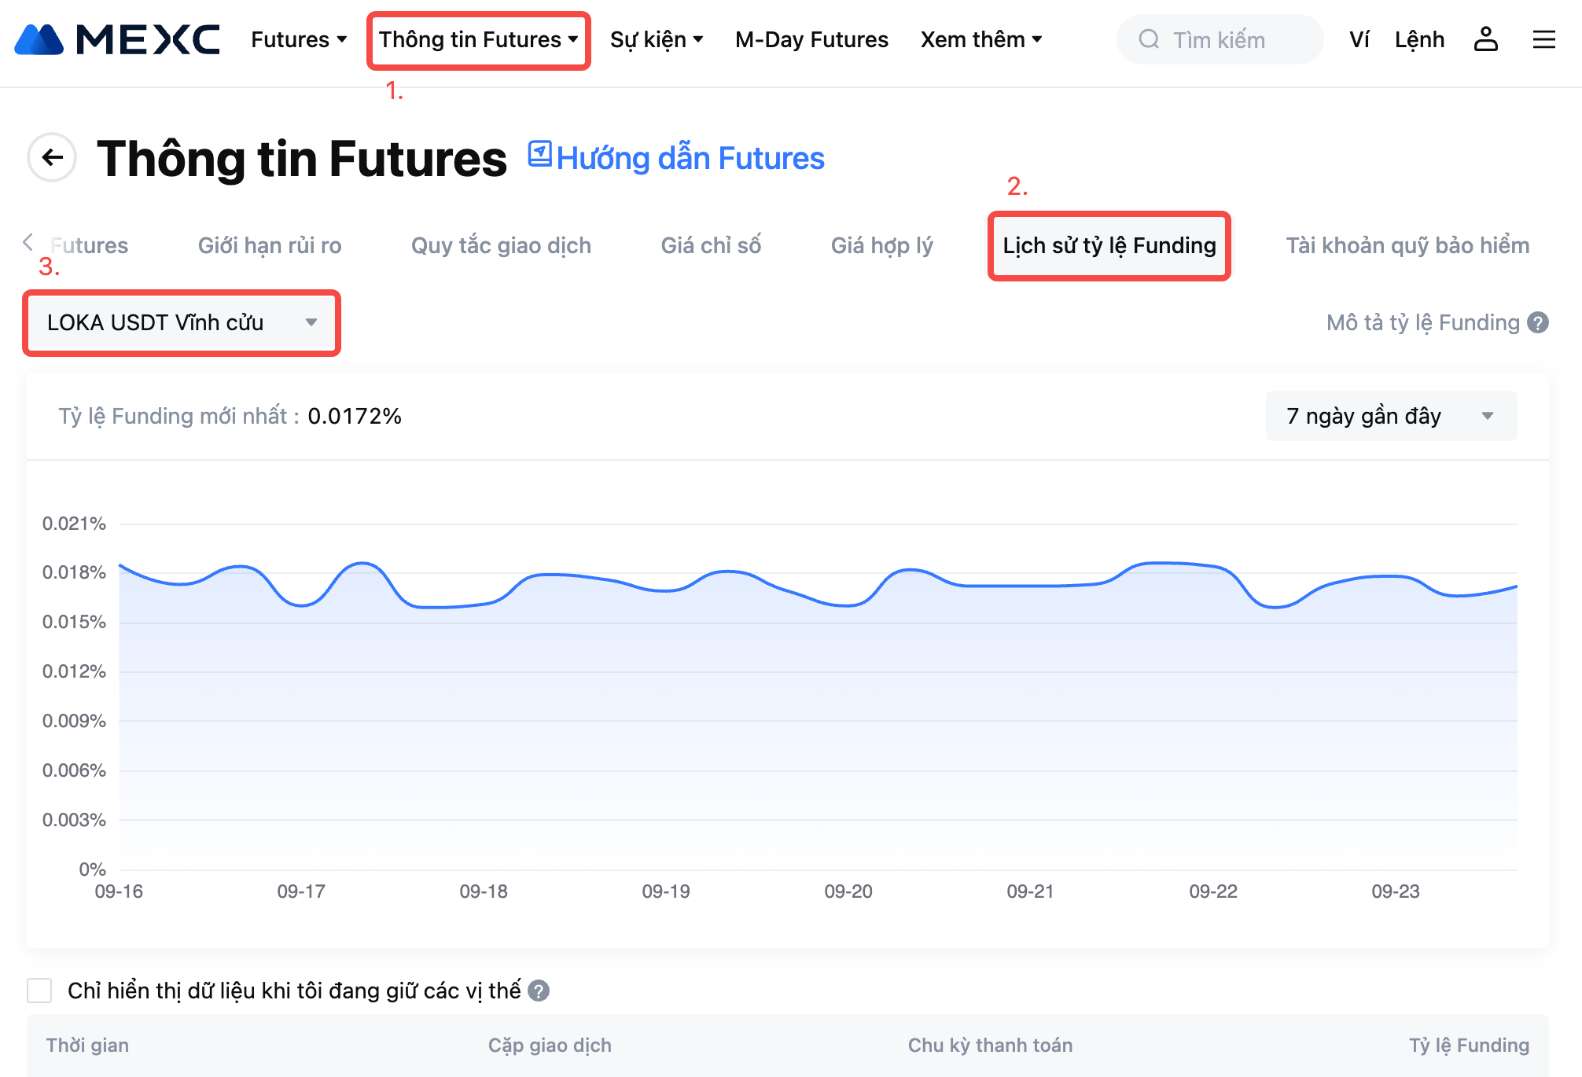1582x1077 pixels.
Task: Open the 7 ngày gần đây range dropdown
Action: coord(1390,416)
